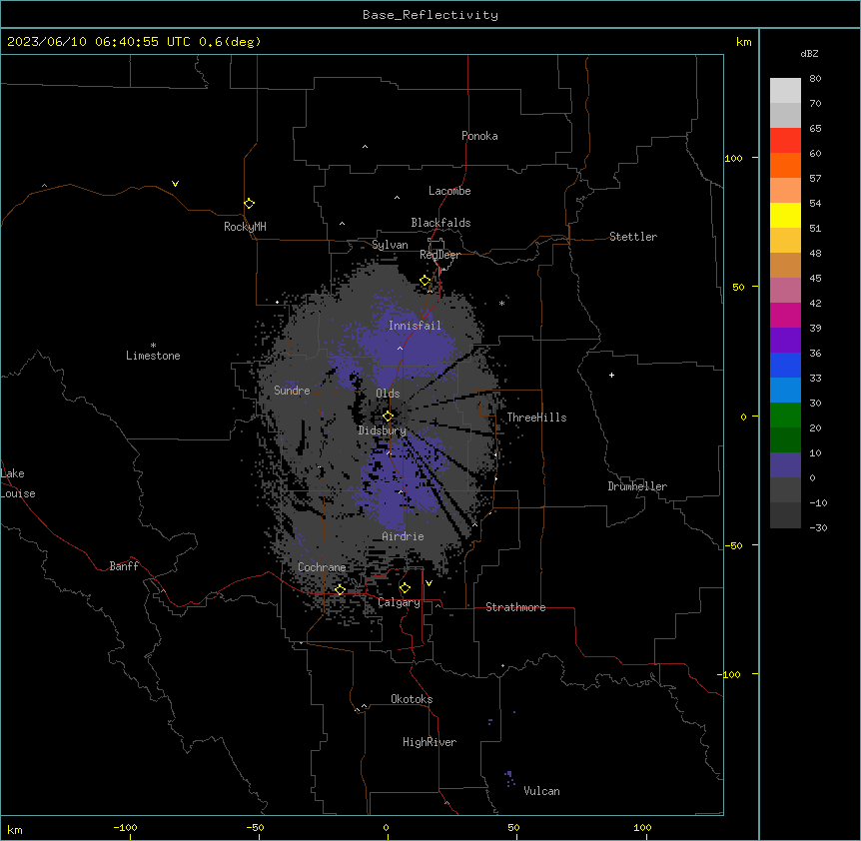This screenshot has width=861, height=841.
Task: Click the 45 value in dBZ legend
Action: coord(815,279)
